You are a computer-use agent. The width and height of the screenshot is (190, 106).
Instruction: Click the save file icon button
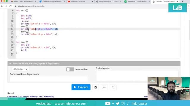[x=96, y=87]
